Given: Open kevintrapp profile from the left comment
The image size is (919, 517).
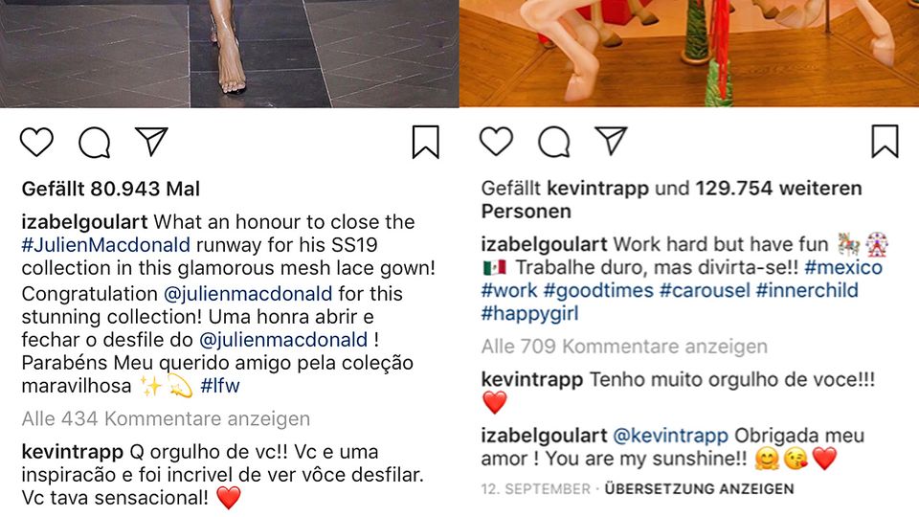Looking at the screenshot, I should [x=72, y=452].
